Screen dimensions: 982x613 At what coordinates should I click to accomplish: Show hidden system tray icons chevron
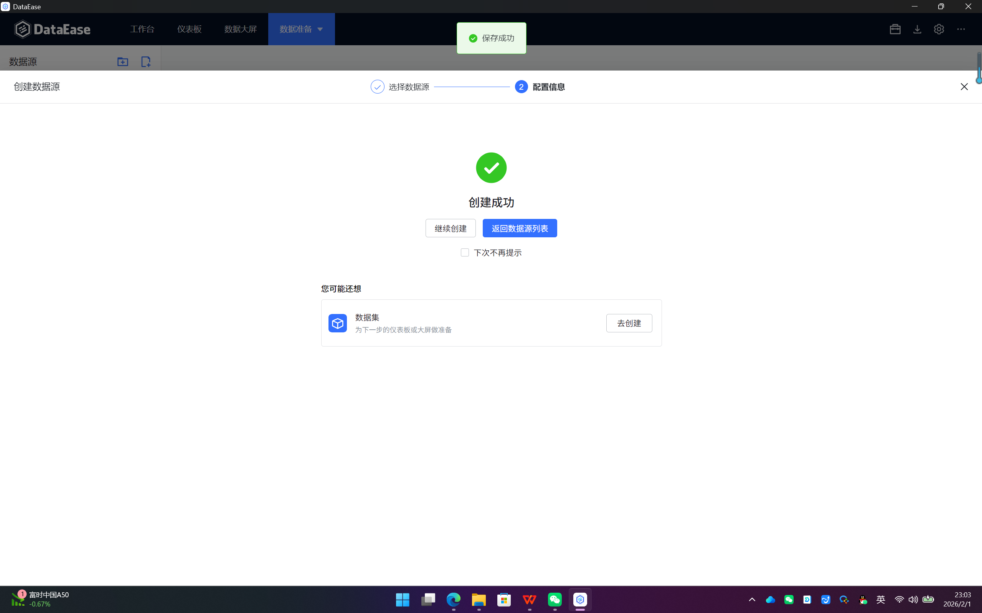751,600
